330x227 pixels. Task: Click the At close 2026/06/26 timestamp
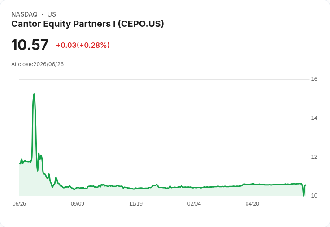[38, 64]
